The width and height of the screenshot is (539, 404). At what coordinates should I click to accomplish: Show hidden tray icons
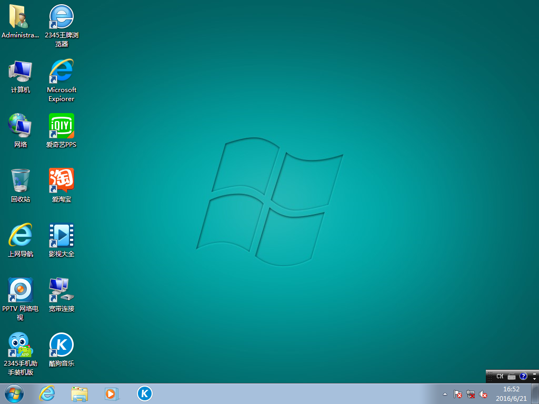[445, 394]
